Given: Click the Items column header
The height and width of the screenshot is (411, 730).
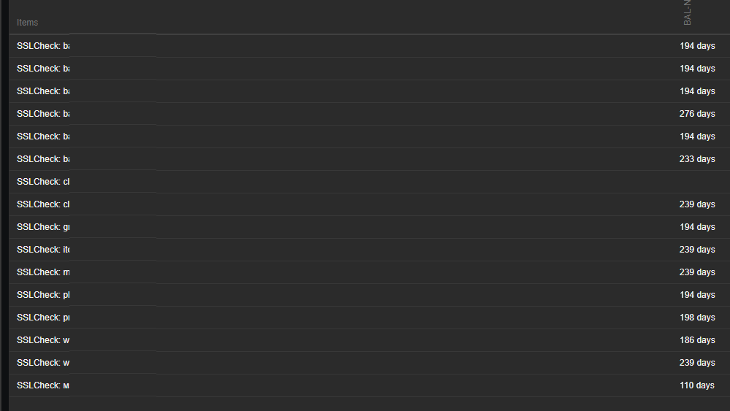Looking at the screenshot, I should (x=28, y=23).
